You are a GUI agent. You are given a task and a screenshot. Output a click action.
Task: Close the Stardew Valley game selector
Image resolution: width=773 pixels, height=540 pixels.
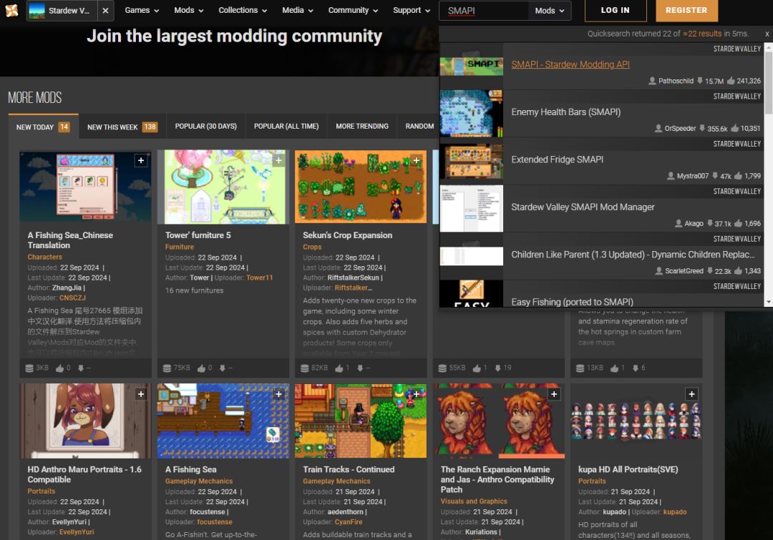tap(105, 10)
